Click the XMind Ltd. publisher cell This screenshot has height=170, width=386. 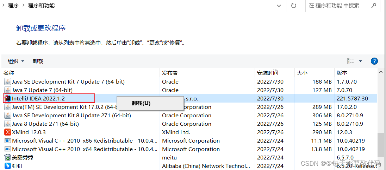point(176,132)
